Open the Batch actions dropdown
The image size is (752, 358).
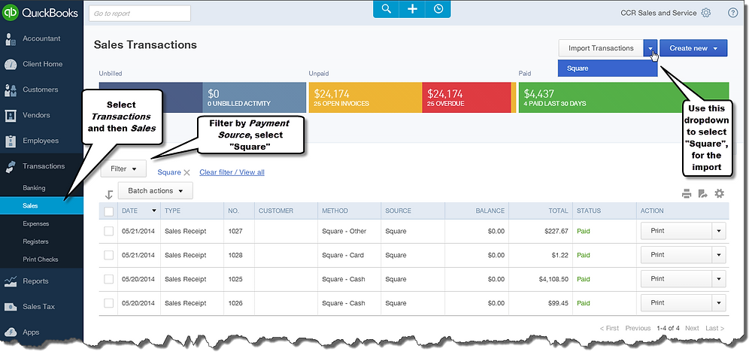[x=156, y=190]
